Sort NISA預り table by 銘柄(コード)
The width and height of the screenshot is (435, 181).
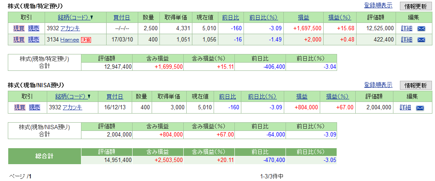[x=73, y=97]
